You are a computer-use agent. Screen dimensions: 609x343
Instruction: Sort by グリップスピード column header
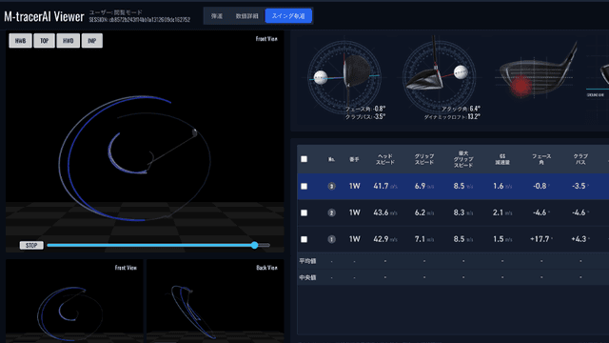(424, 159)
